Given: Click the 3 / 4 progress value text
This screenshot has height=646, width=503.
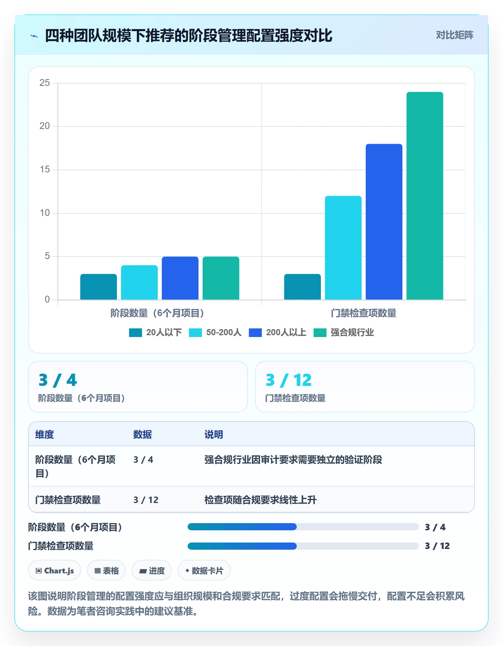Looking at the screenshot, I should pos(435,527).
